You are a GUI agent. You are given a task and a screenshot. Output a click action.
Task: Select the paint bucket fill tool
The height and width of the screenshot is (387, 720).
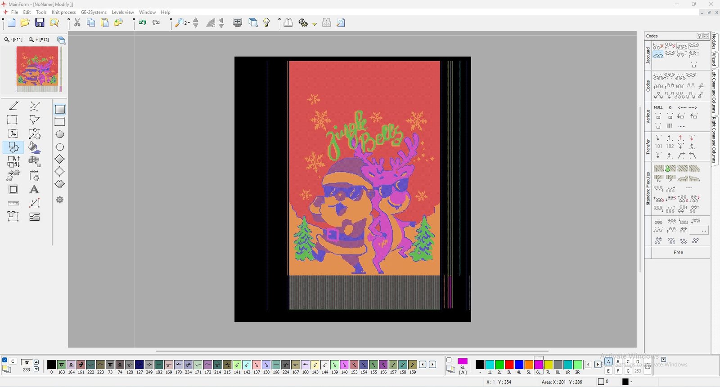click(34, 147)
